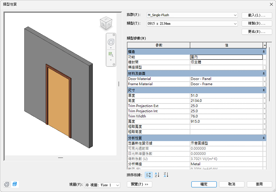Image resolution: width=276 pixels, height=192 pixels.
Task: Click the 牆封閉 value 依主體
Action: [x=226, y=62]
